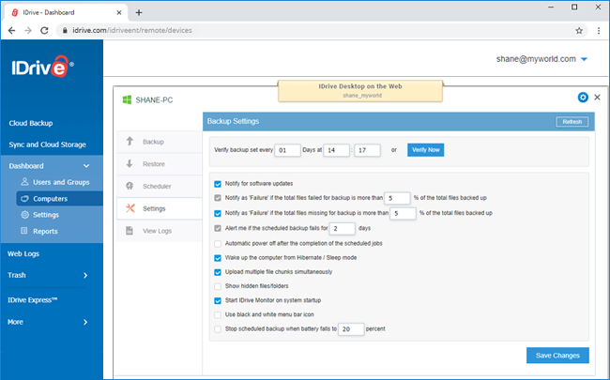Screen dimensions: 610x380
Task: Toggle Notify for software updates checkbox
Action: point(218,184)
